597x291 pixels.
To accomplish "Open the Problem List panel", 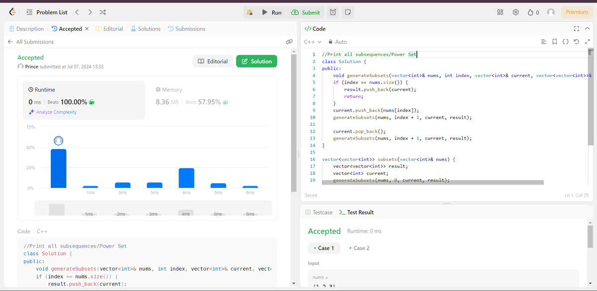I will pos(47,12).
